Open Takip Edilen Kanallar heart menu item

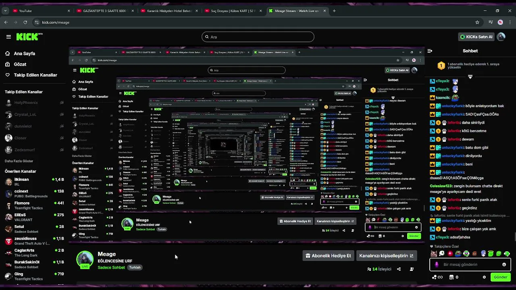click(31, 75)
